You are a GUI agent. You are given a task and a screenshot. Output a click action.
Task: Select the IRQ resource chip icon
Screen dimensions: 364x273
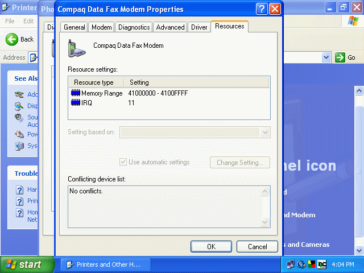point(76,102)
